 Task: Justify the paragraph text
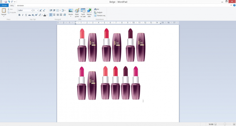(61, 15)
